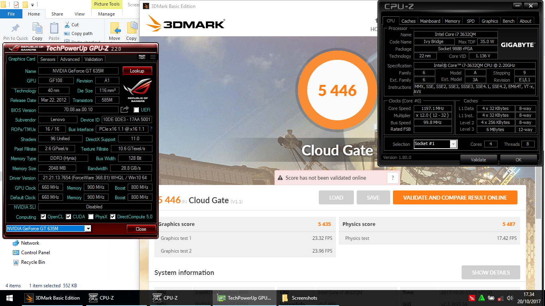Open the Explorer quick access toolbar dropdown arrow
545x306 pixels.
coord(32,5)
